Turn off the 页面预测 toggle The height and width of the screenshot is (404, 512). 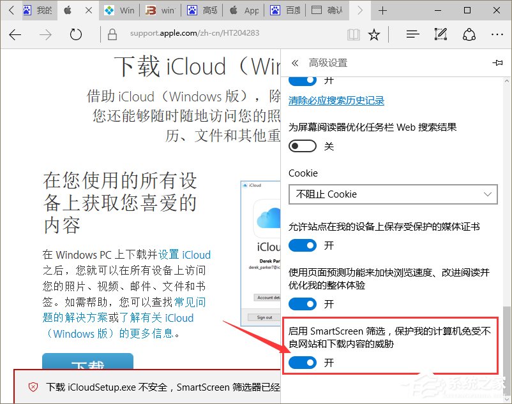(302, 304)
